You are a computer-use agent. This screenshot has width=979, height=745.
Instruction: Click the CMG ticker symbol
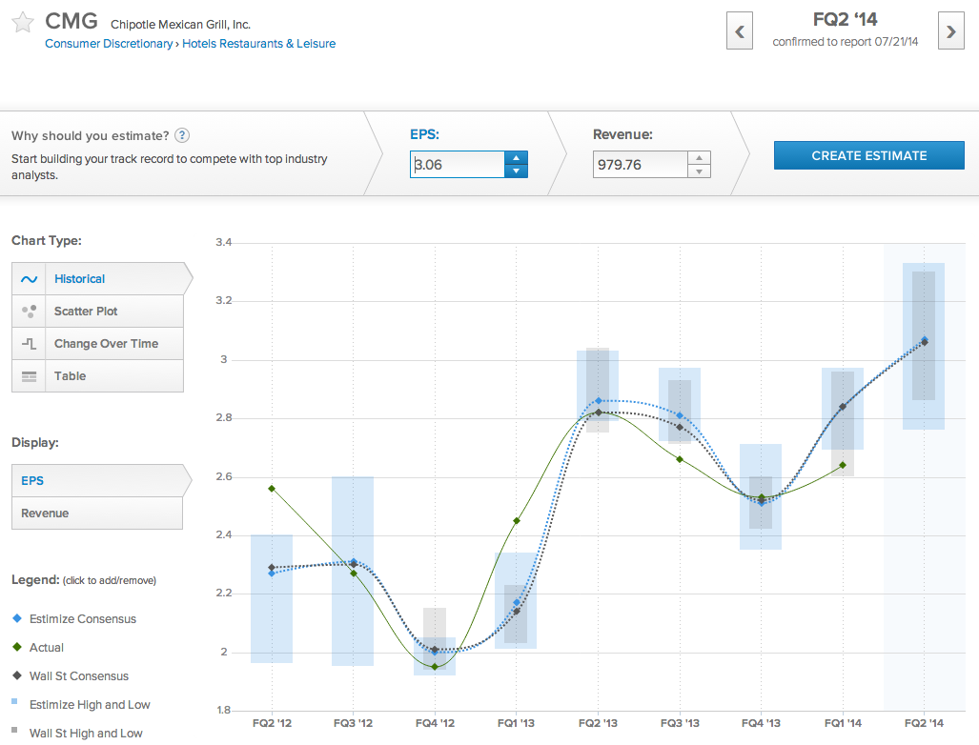(71, 21)
